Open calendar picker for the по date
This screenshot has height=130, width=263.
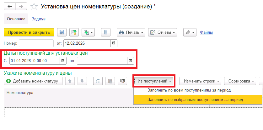(131, 61)
